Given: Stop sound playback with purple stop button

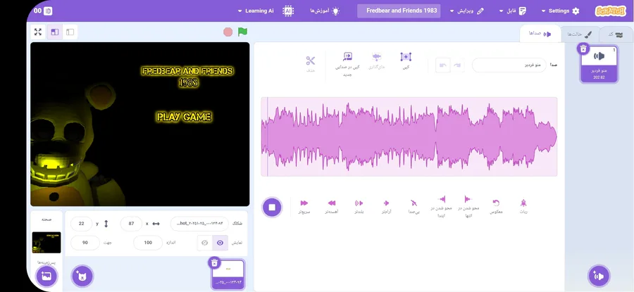Looking at the screenshot, I should (x=272, y=207).
